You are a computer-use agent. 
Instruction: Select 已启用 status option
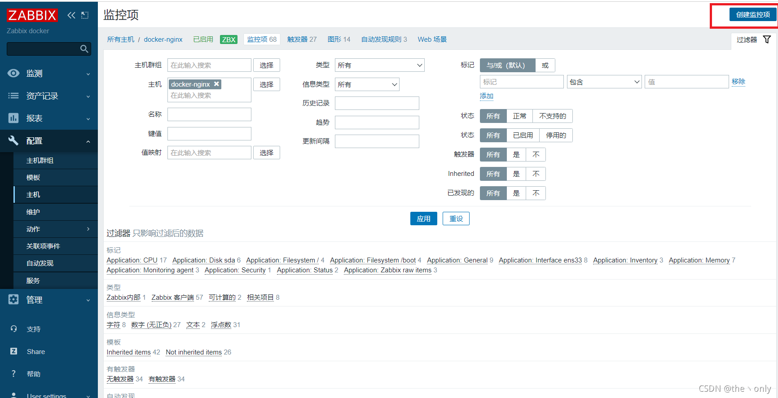point(523,135)
